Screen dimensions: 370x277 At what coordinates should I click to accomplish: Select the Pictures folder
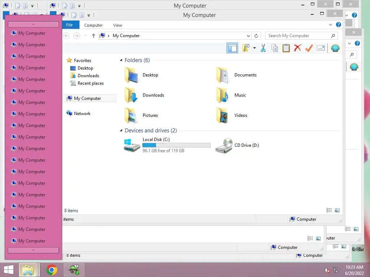[141, 115]
